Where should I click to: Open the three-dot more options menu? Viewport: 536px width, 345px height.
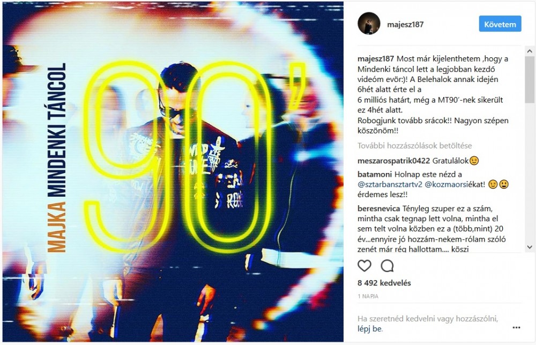click(x=516, y=327)
